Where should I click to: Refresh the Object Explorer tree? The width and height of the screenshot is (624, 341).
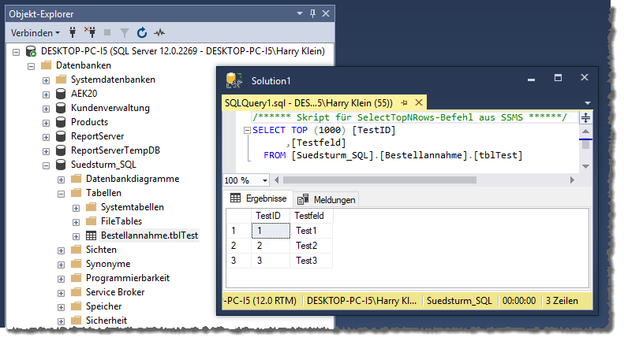point(142,33)
